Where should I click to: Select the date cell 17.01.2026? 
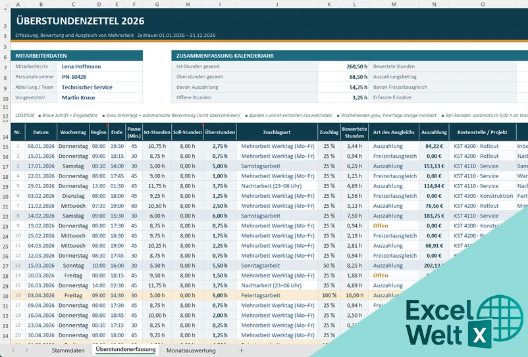coord(41,166)
